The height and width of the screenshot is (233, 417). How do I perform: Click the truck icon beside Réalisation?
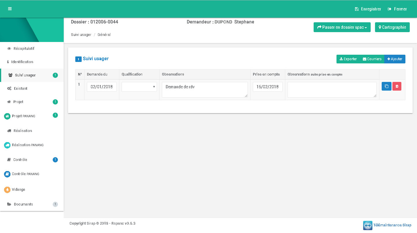[9, 131]
